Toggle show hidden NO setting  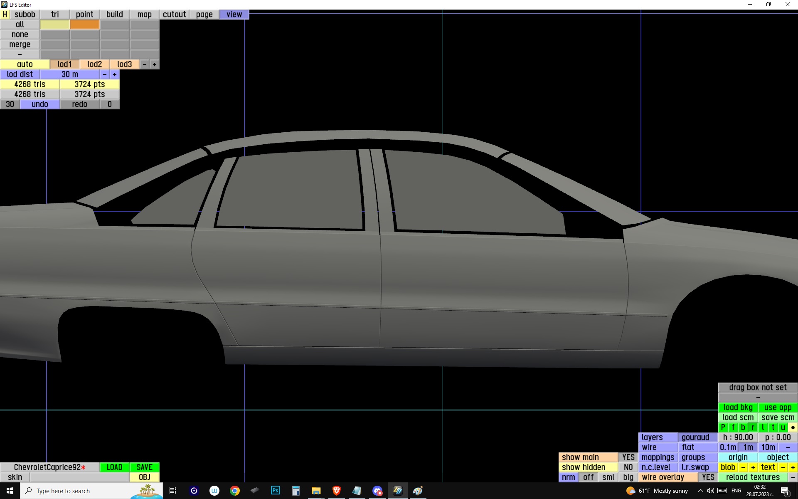pos(628,467)
